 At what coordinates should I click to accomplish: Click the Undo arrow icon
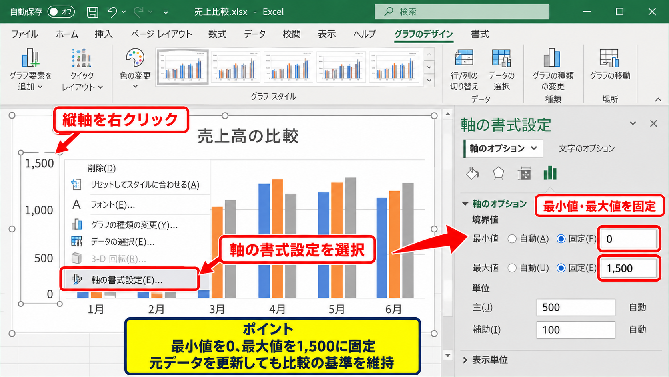pos(112,12)
